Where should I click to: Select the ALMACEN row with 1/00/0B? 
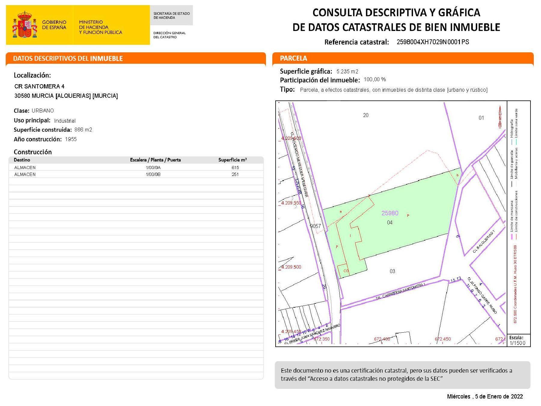coord(136,174)
